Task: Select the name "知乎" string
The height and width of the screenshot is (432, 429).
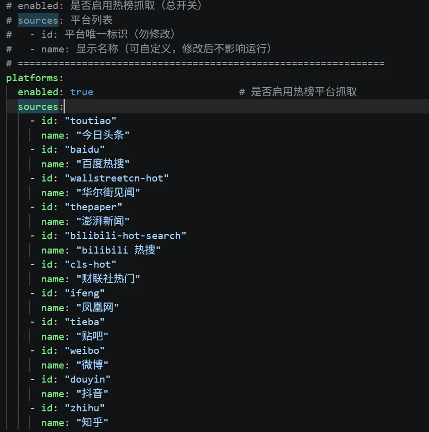Action: pos(92,422)
